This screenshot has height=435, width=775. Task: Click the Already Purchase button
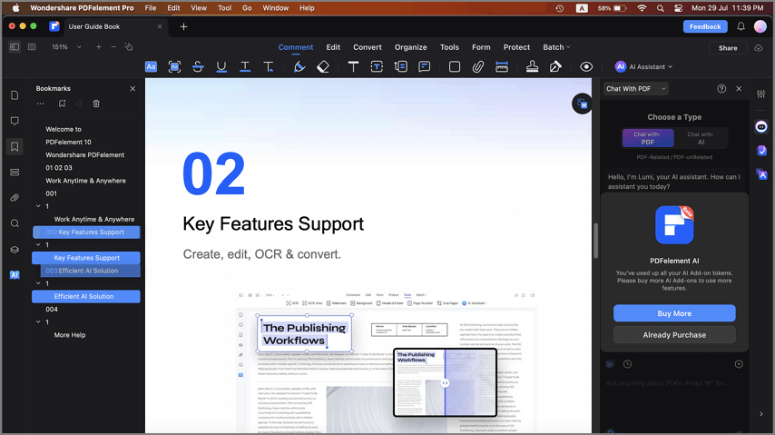(x=674, y=335)
